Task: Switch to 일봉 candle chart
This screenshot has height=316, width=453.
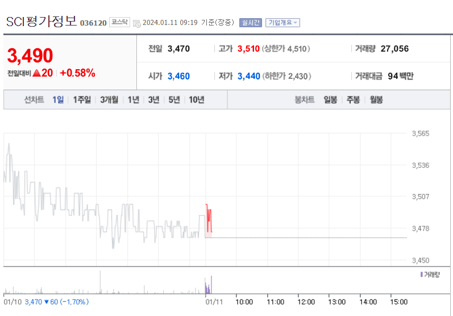Action: (330, 100)
